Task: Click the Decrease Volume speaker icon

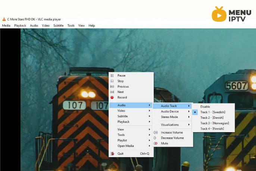Action: (155, 138)
